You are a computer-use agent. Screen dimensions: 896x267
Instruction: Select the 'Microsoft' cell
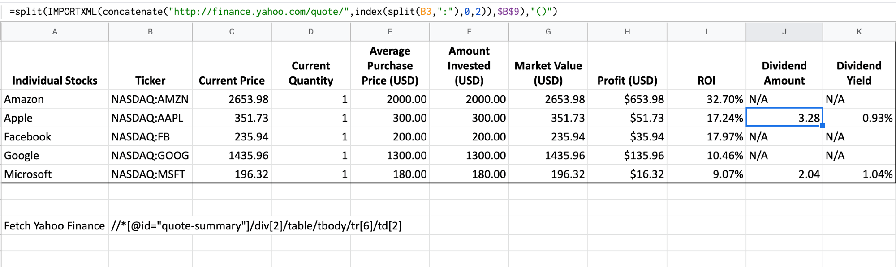coord(55,174)
